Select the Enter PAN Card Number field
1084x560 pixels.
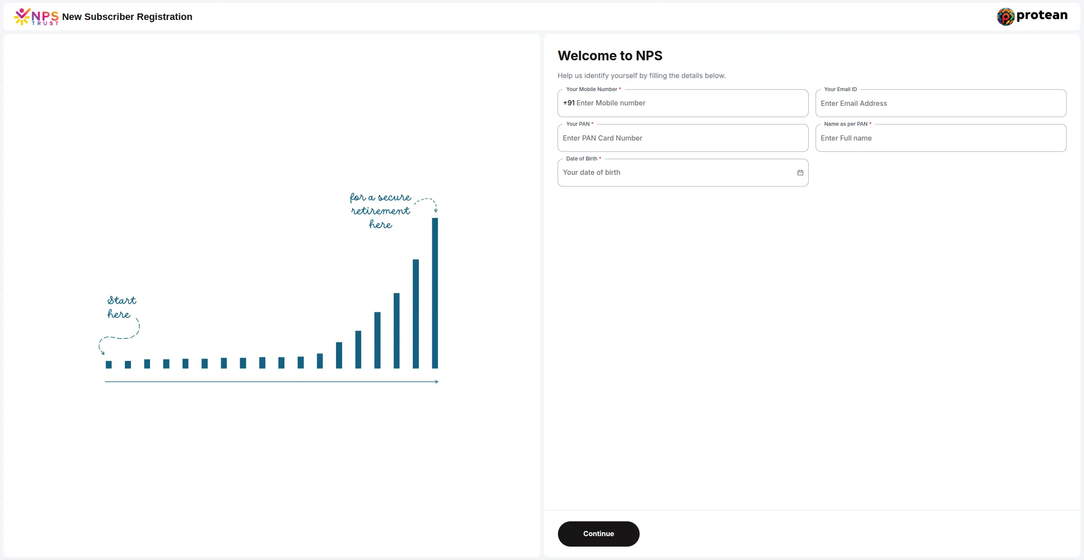point(682,138)
